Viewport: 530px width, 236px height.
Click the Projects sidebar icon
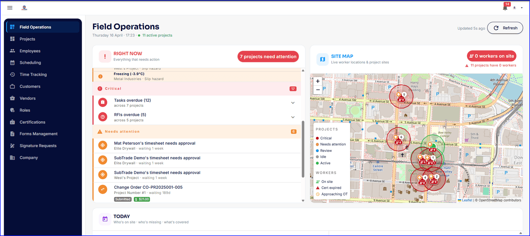pos(12,39)
